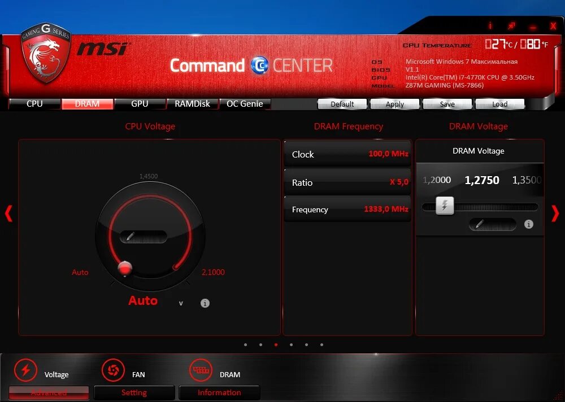Show CPU Voltage info icon
The width and height of the screenshot is (565, 402).
pos(205,303)
